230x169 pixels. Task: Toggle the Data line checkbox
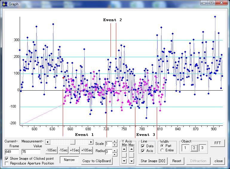pyautogui.click(x=142, y=146)
